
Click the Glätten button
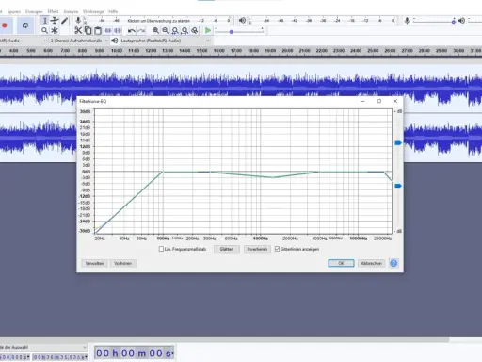click(227, 249)
